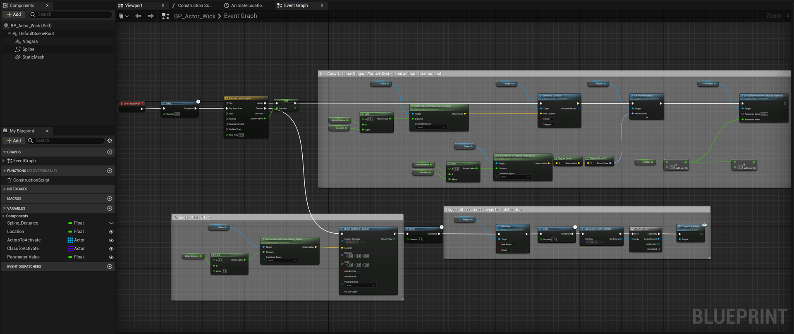The height and width of the screenshot is (334, 794).
Task: Click Add pin on the multiply node
Action: 682,168
